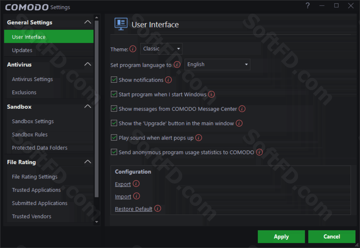Collapse the Sandbox section
Screen dimensions: 360x248
[88, 106]
